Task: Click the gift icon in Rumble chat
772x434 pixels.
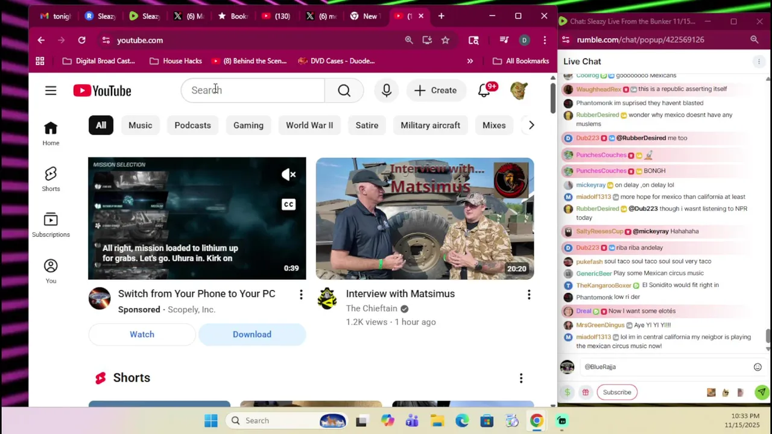Action: pos(585,392)
